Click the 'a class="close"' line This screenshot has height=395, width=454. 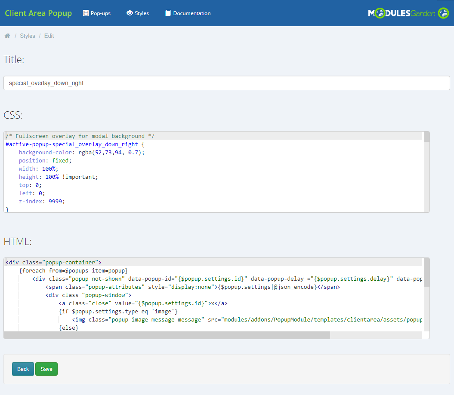coord(143,303)
